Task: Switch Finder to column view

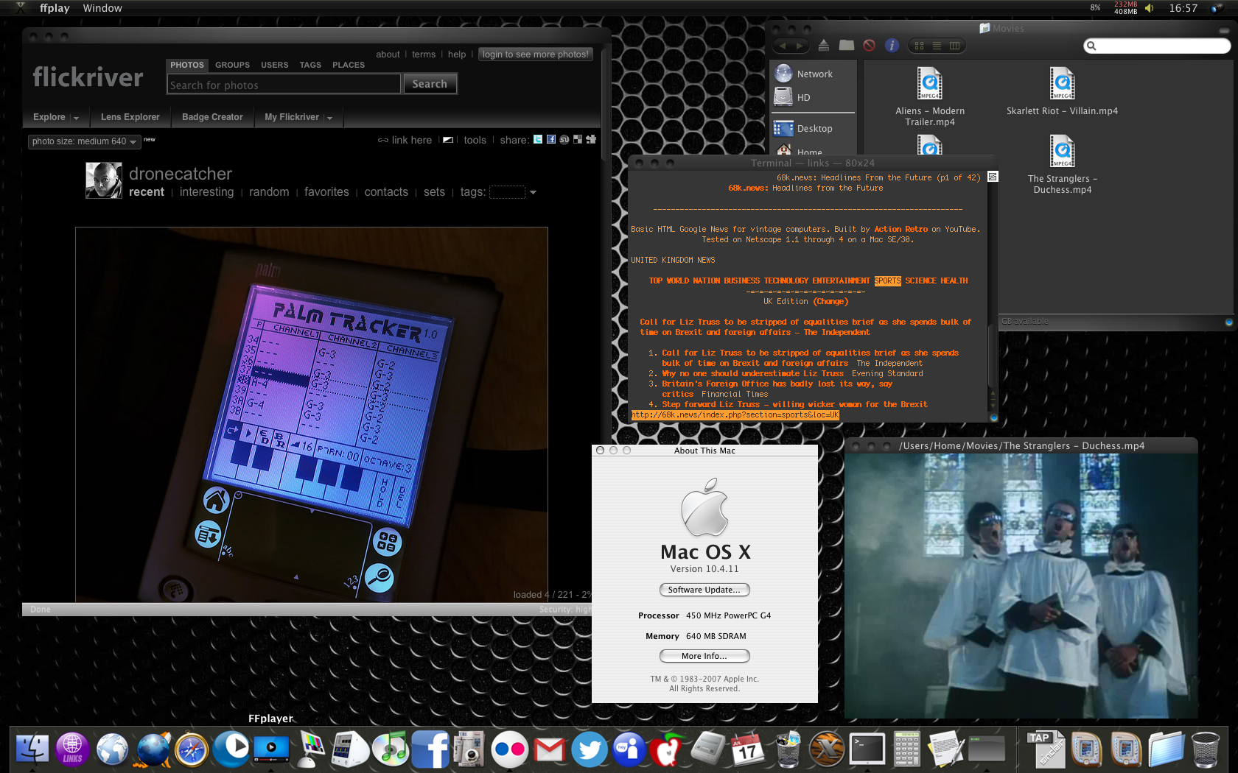Action: tap(954, 46)
